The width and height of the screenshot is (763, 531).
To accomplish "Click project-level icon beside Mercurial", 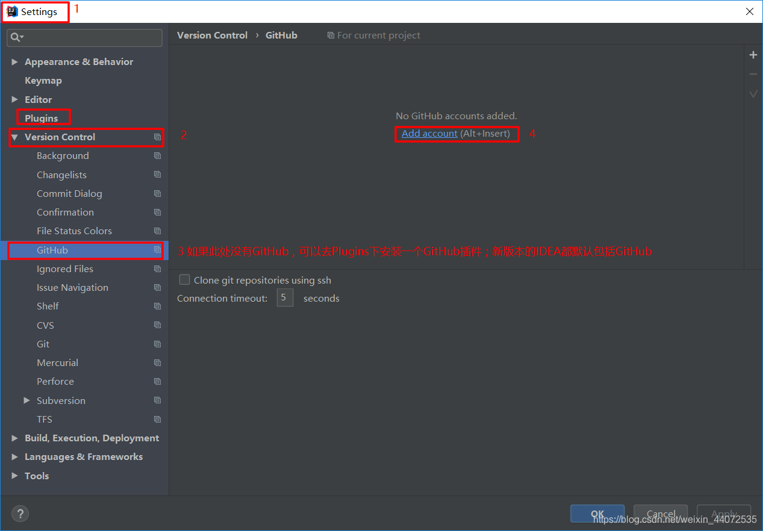I will [x=157, y=363].
